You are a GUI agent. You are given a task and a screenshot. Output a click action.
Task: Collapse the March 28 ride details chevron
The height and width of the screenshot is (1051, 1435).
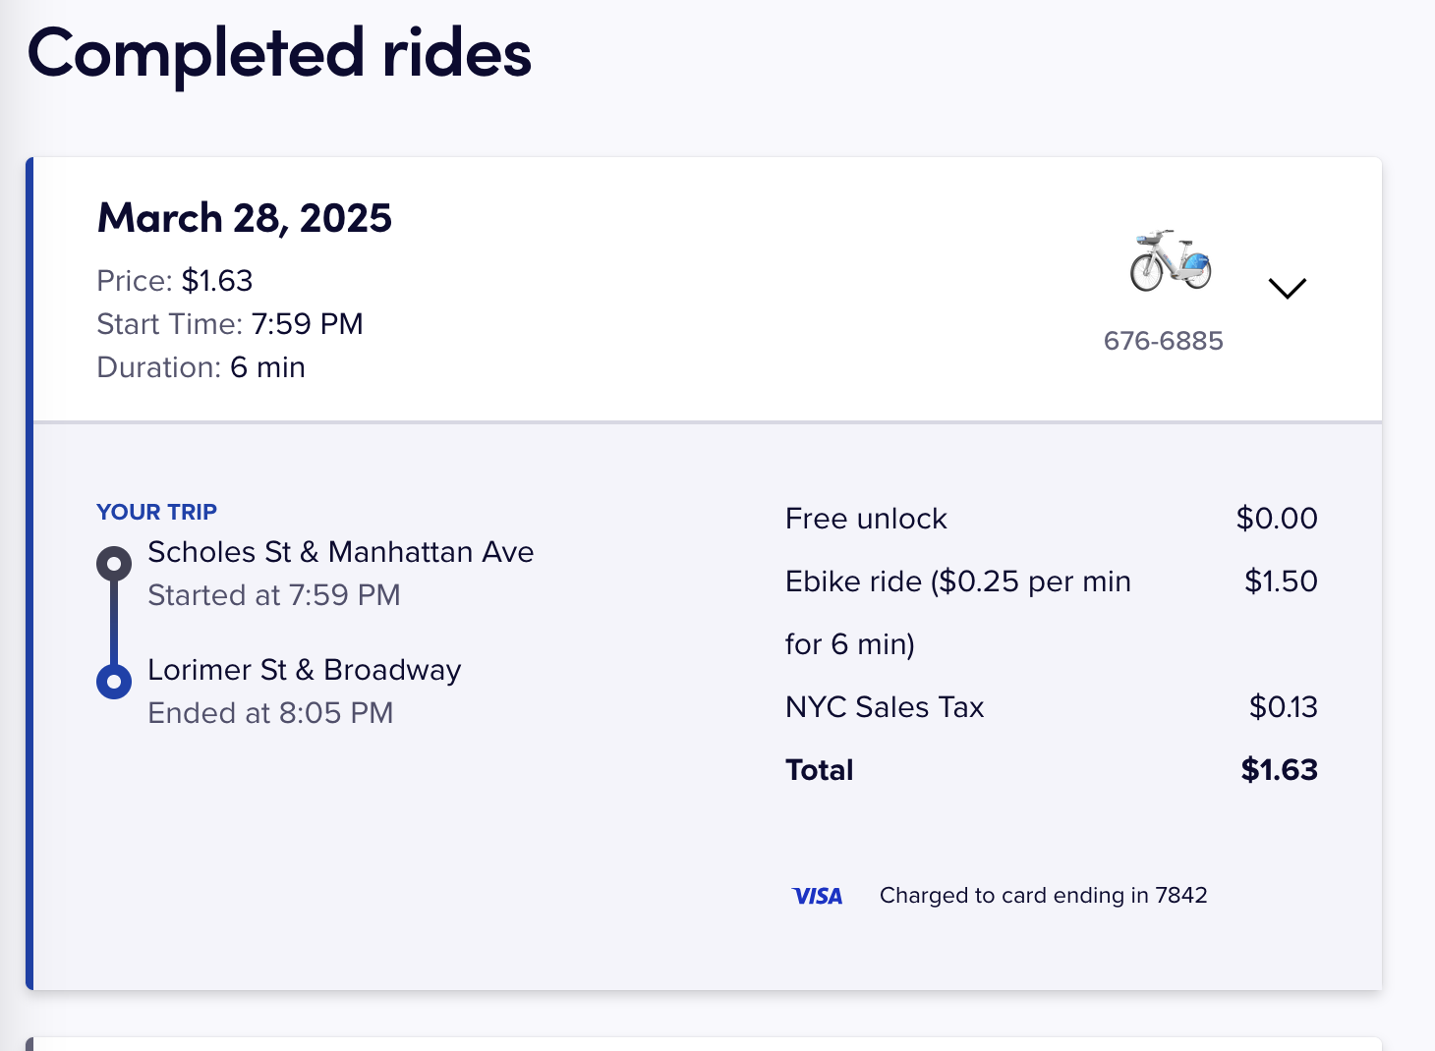1287,288
